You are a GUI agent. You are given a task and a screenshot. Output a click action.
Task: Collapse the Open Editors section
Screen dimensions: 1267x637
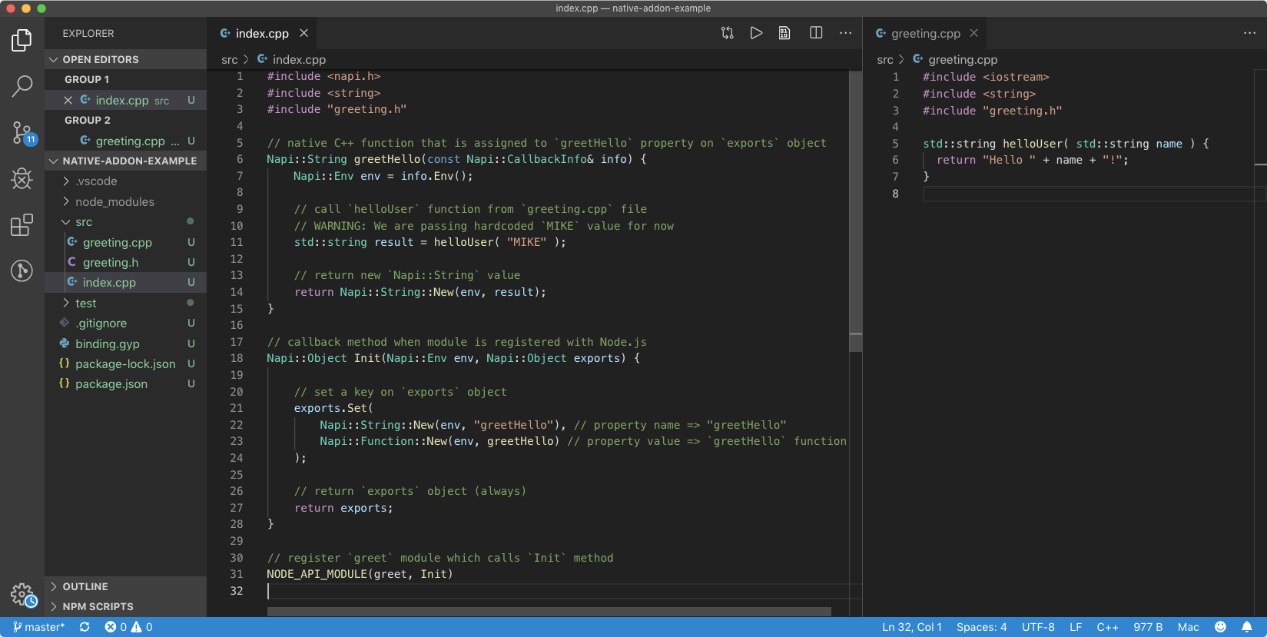point(125,59)
